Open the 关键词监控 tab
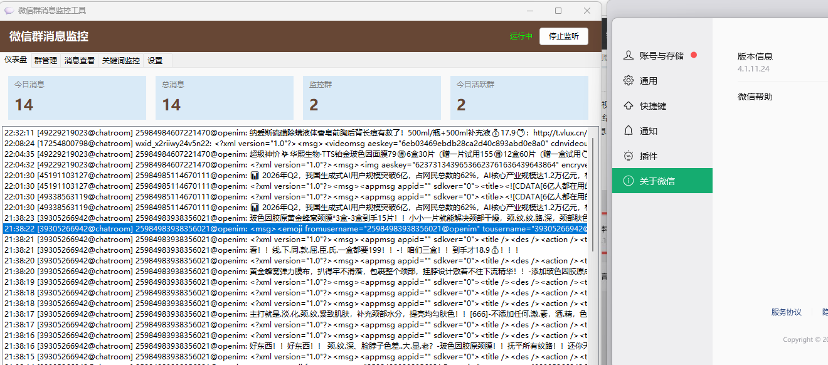Screen dimensions: 828x365 point(121,61)
